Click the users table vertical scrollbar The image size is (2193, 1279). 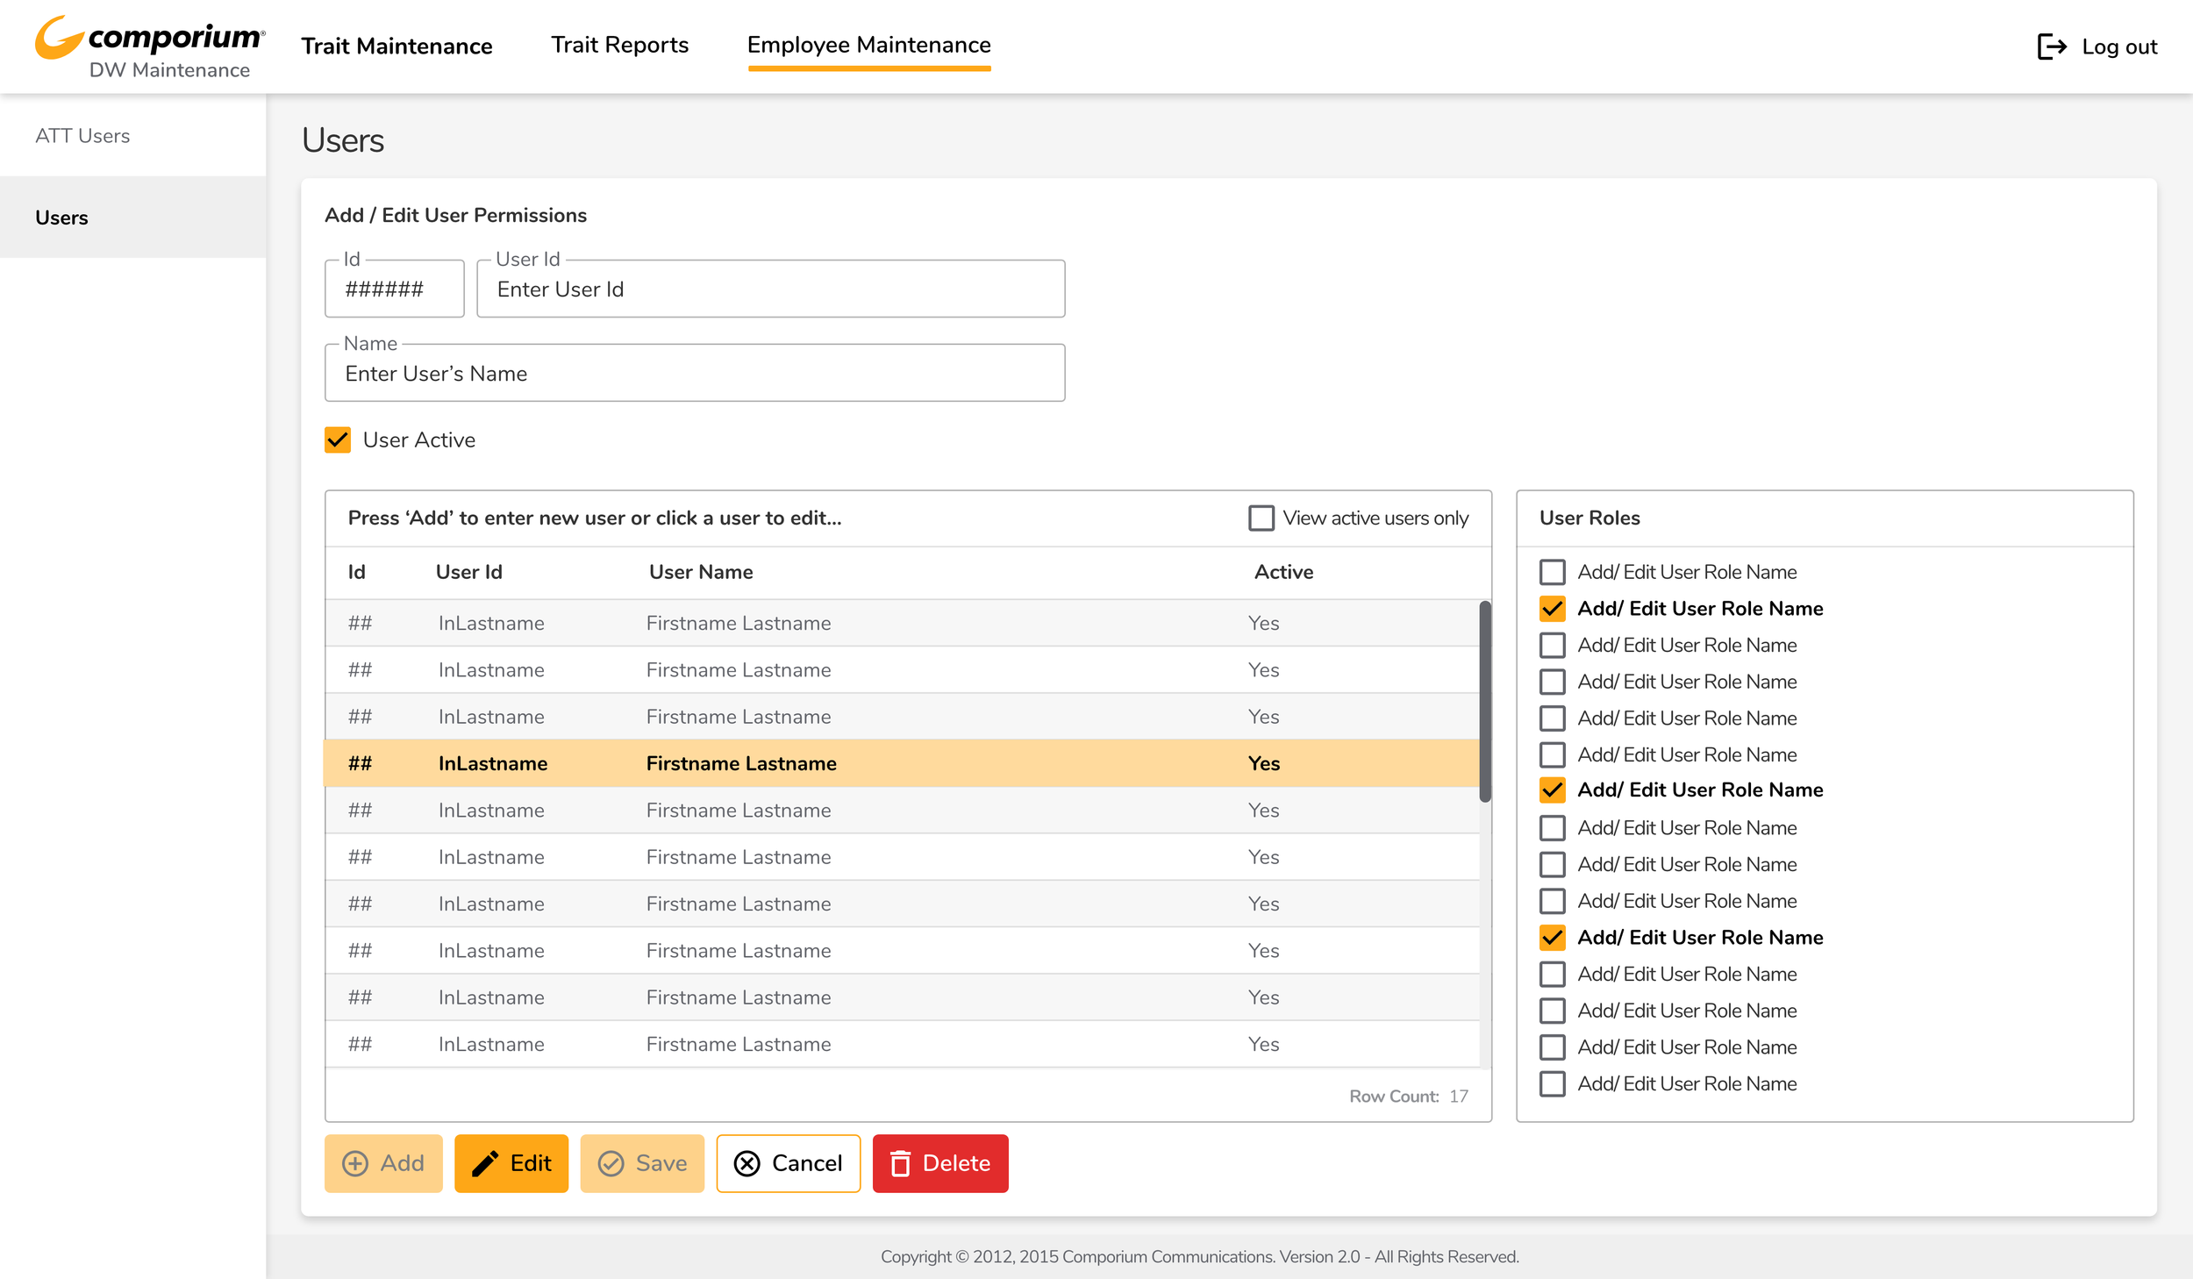tap(1484, 702)
